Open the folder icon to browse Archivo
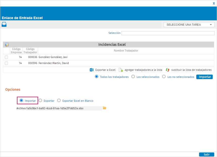Viewport: 217px width, 157px height. tap(104, 108)
